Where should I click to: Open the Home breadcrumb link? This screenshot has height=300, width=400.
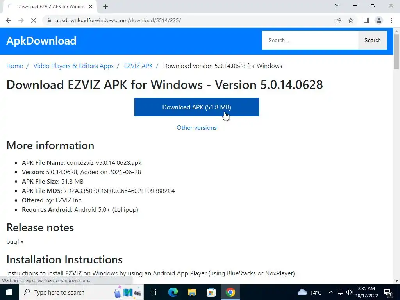14,66
